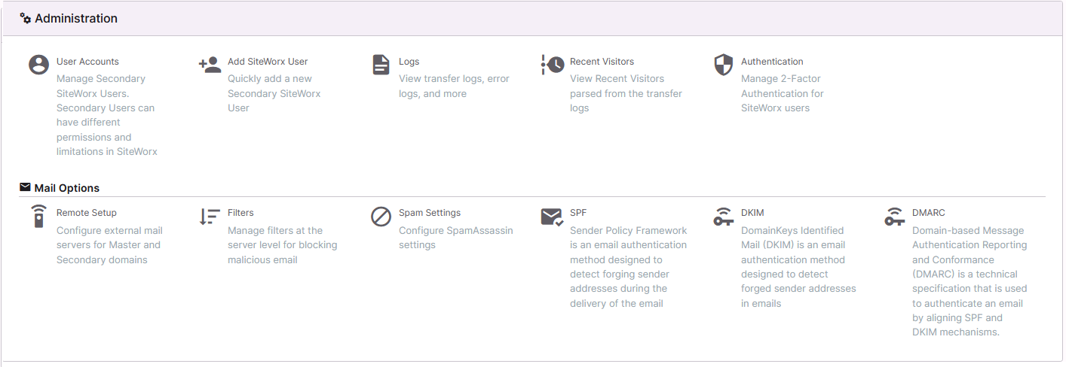Open the Add SiteWorx User link
This screenshot has height=367, width=1066.
[268, 62]
